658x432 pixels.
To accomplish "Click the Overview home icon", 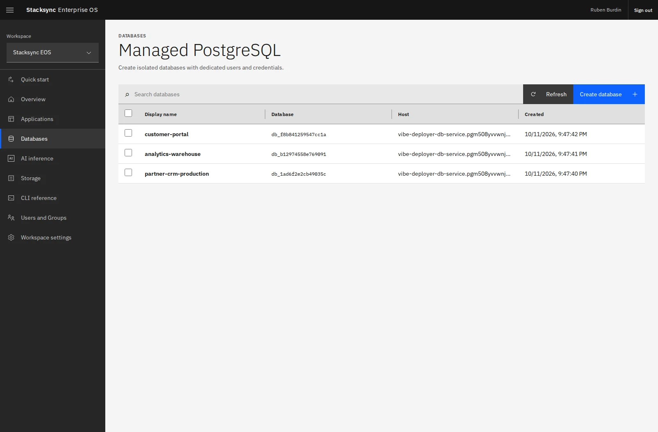I will pos(11,99).
